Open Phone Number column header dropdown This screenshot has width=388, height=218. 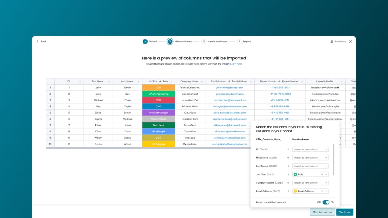pyautogui.click(x=302, y=81)
